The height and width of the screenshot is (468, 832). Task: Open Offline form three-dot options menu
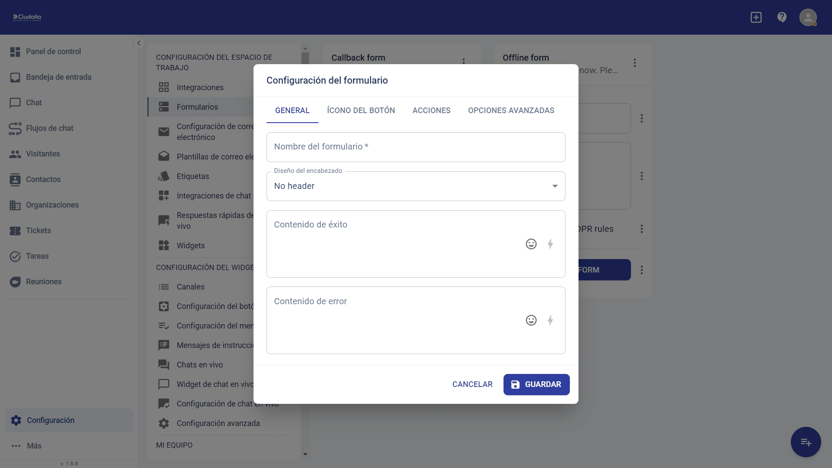point(635,63)
